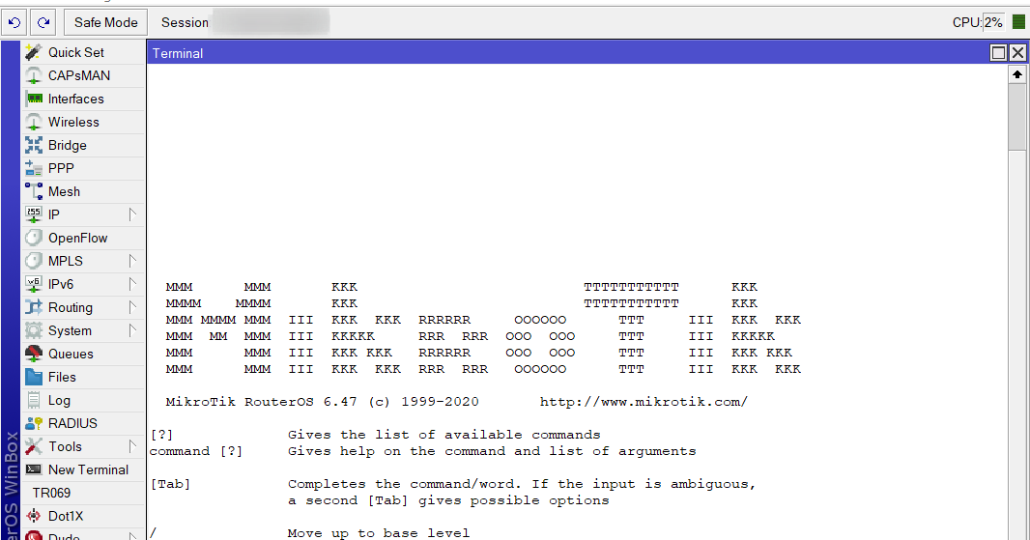The width and height of the screenshot is (1030, 540).
Task: Click the Undo arrow button
Action: pyautogui.click(x=14, y=22)
